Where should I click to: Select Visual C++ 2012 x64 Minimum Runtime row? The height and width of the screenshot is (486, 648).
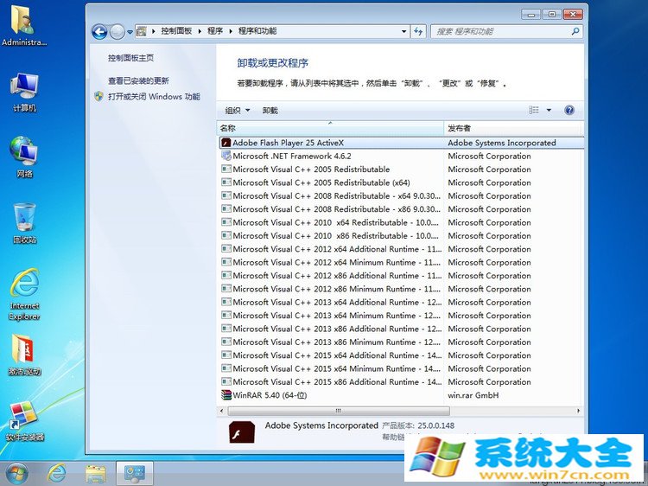click(400, 262)
